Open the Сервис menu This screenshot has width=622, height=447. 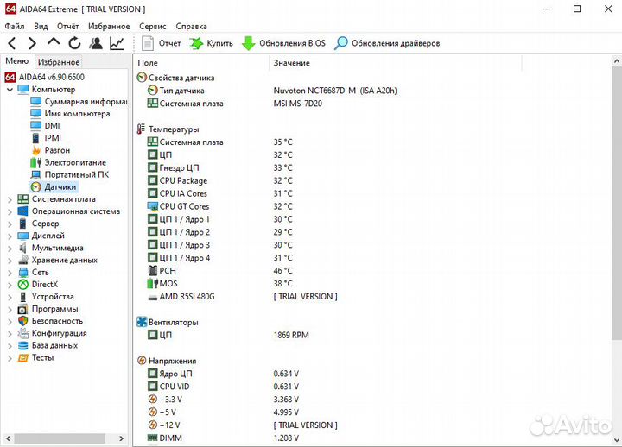(153, 27)
